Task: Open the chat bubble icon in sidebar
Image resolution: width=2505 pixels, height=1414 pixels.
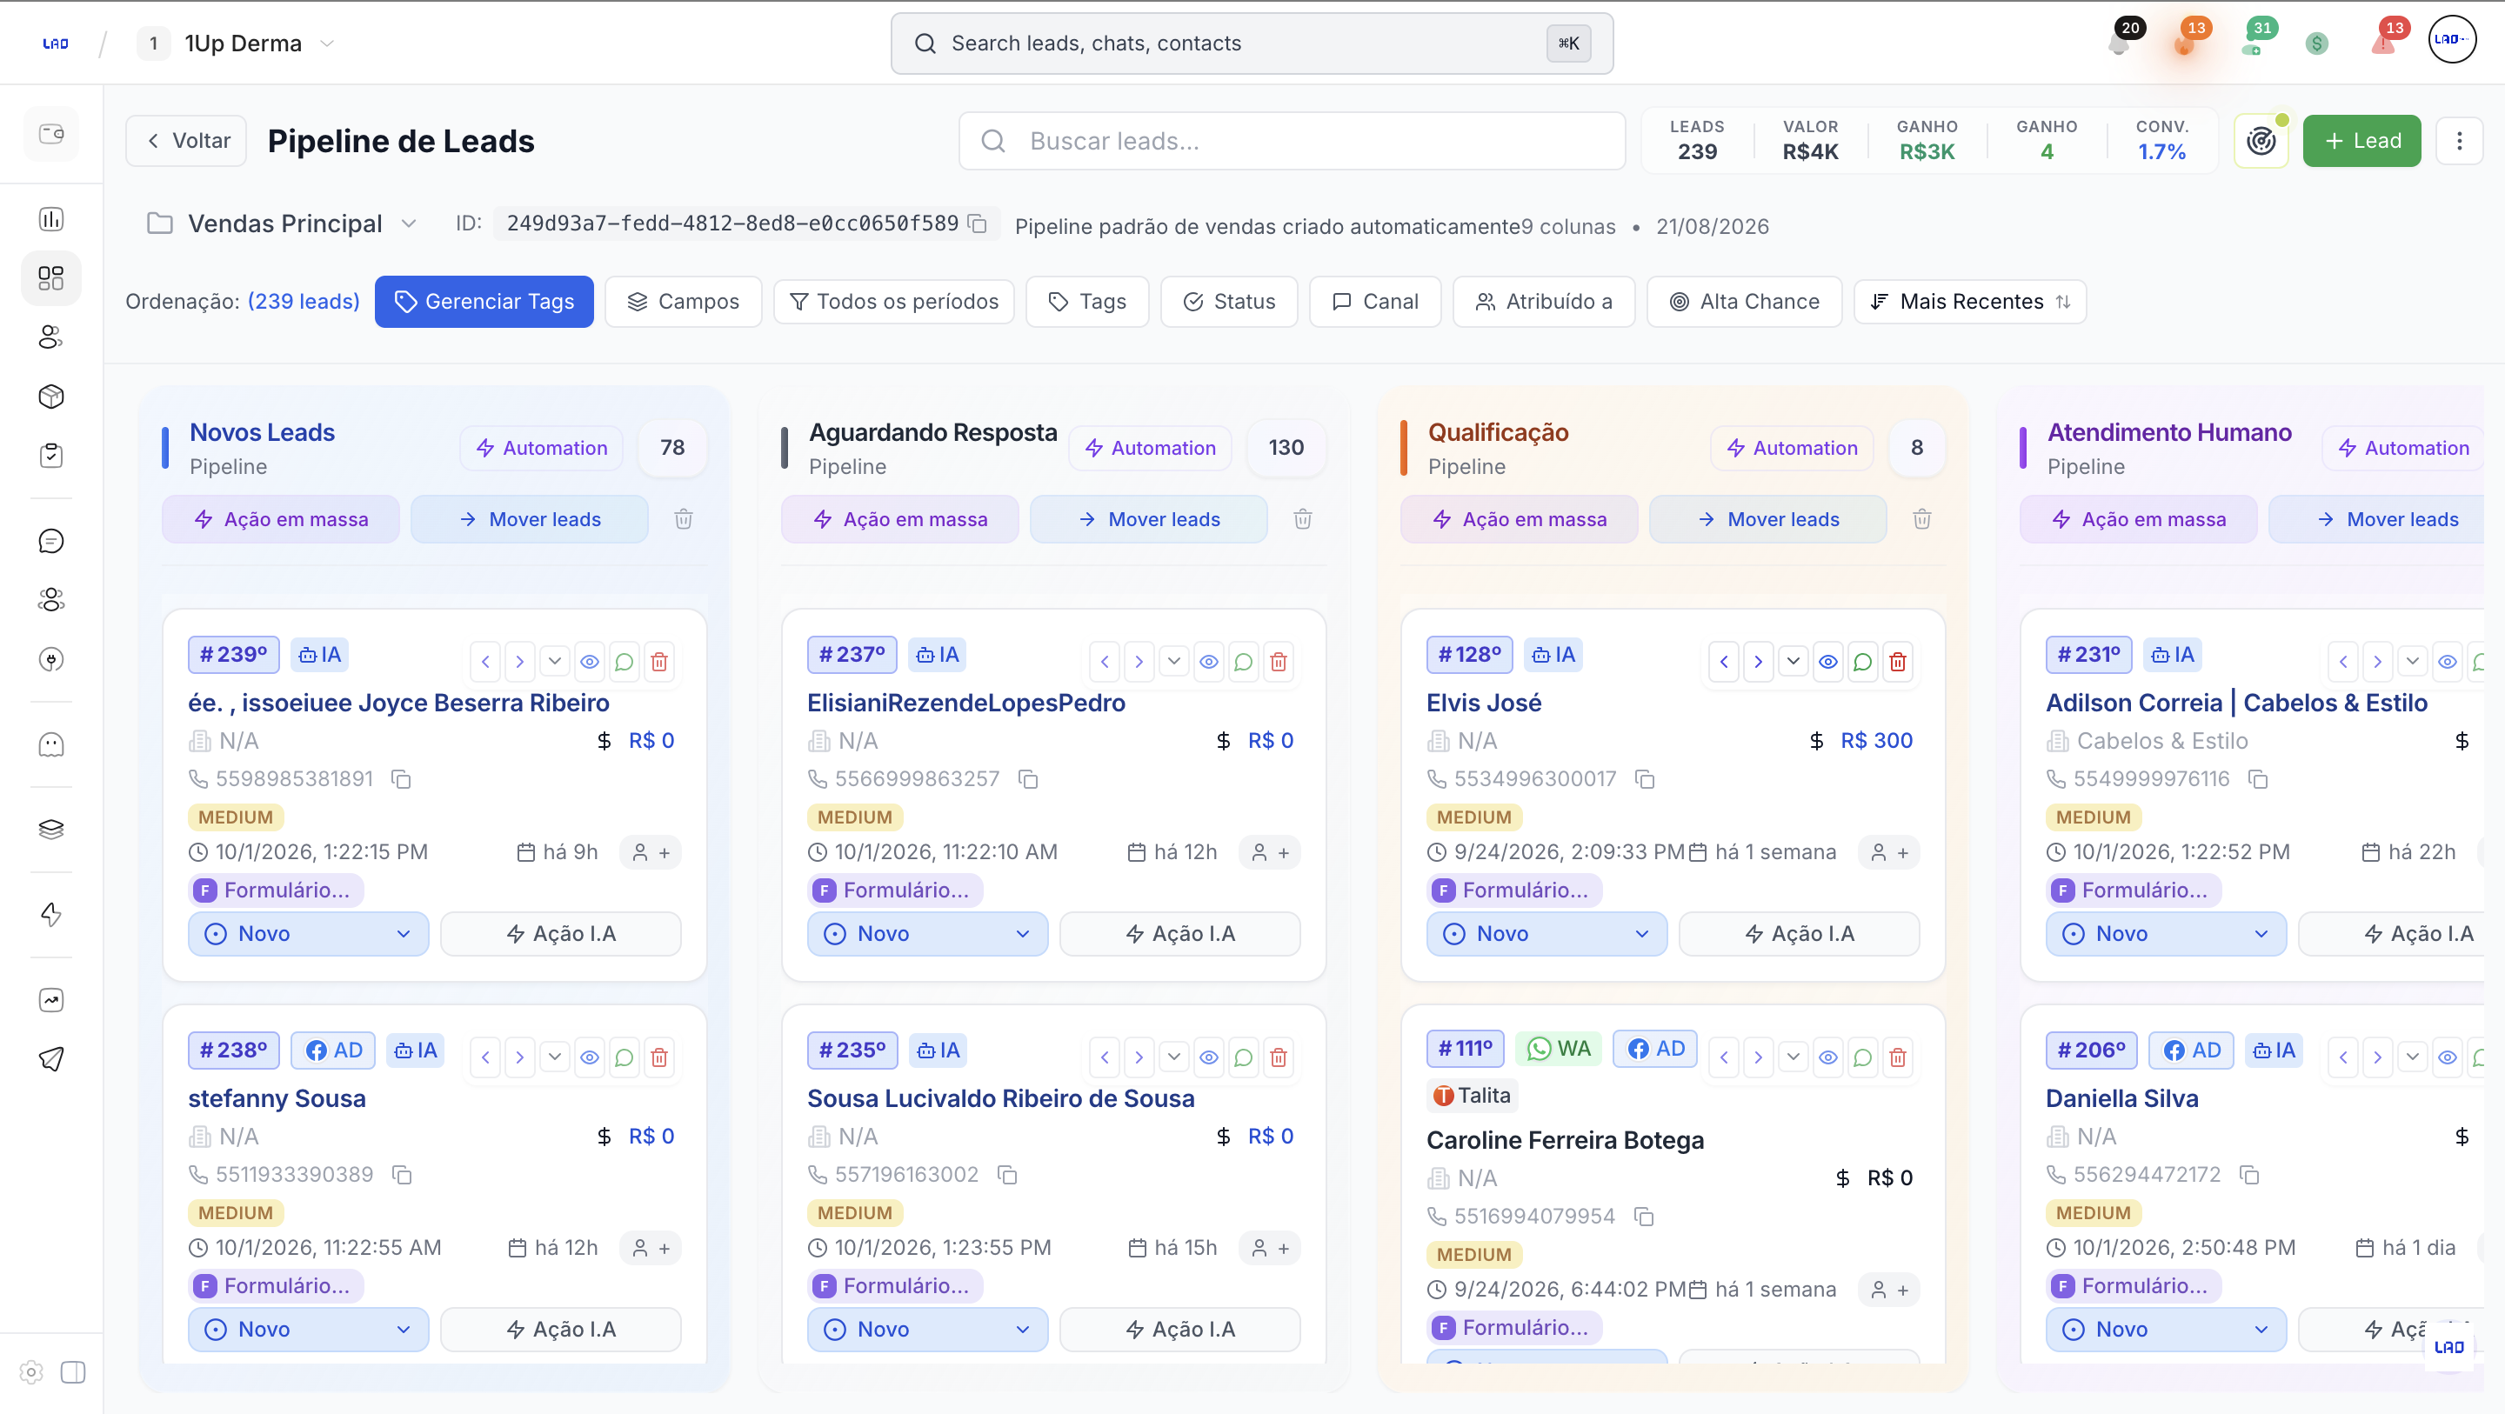Action: 50,542
